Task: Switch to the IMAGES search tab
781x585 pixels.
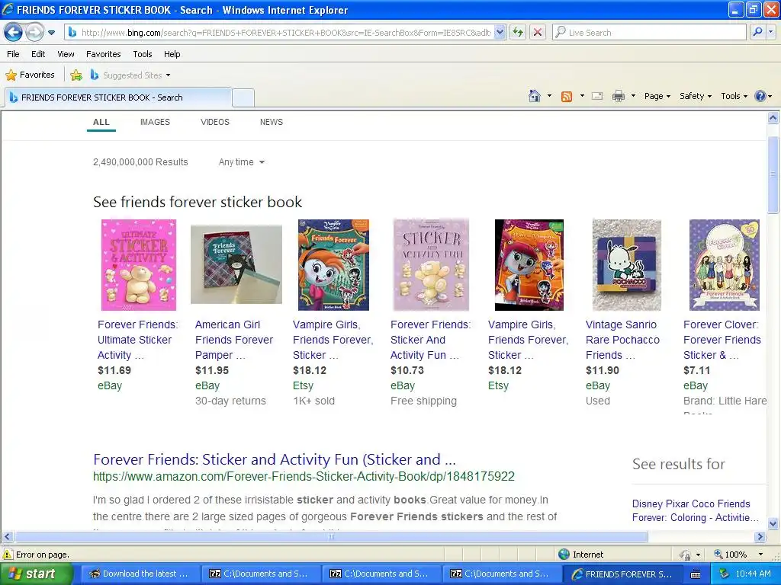Action: coord(155,122)
